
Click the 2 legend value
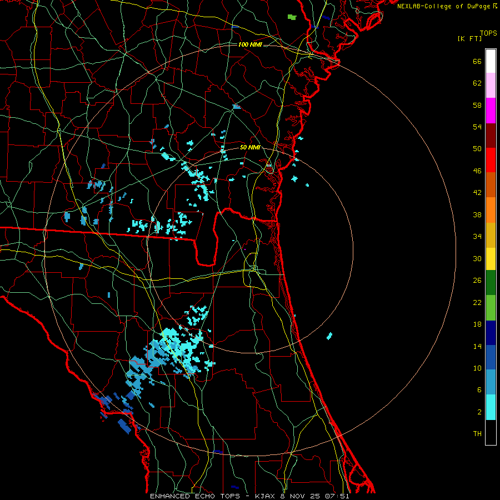coord(479,412)
